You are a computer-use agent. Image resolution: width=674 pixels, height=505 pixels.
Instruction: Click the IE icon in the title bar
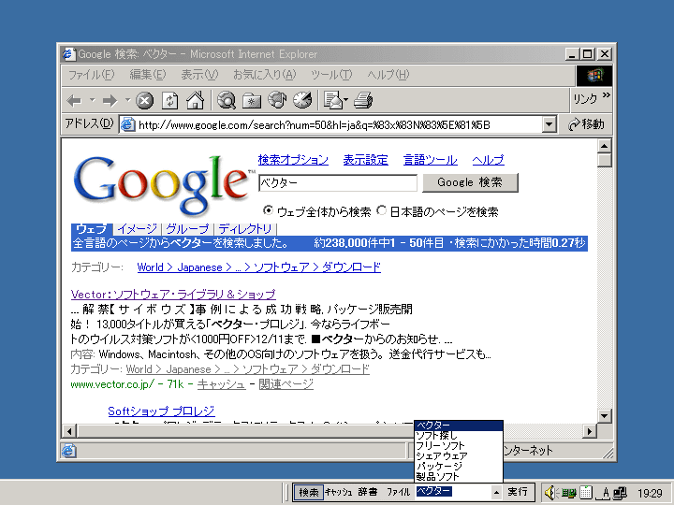68,53
